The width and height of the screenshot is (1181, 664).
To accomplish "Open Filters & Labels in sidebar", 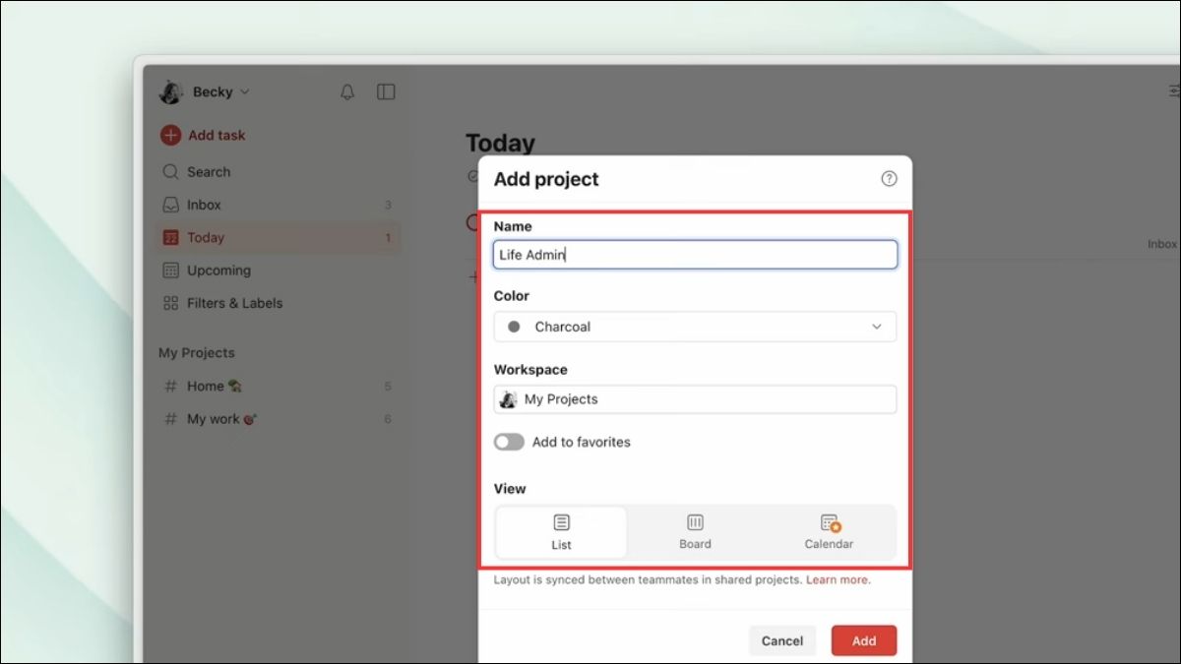I will pyautogui.click(x=280, y=303).
